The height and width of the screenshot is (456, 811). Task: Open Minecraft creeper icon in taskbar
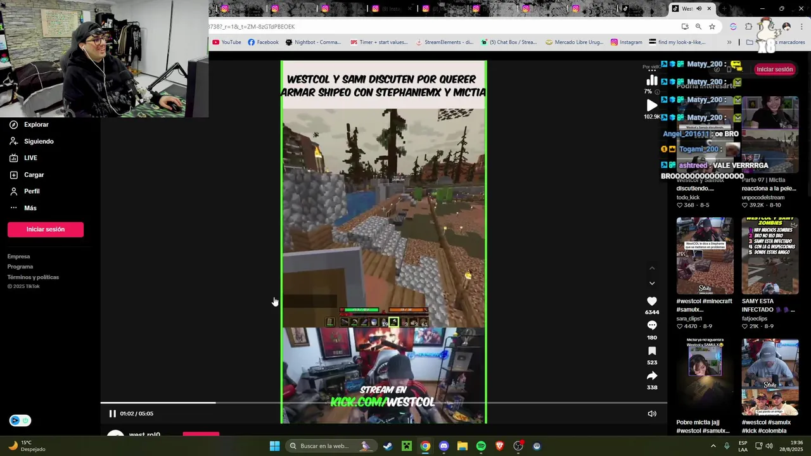pyautogui.click(x=406, y=446)
